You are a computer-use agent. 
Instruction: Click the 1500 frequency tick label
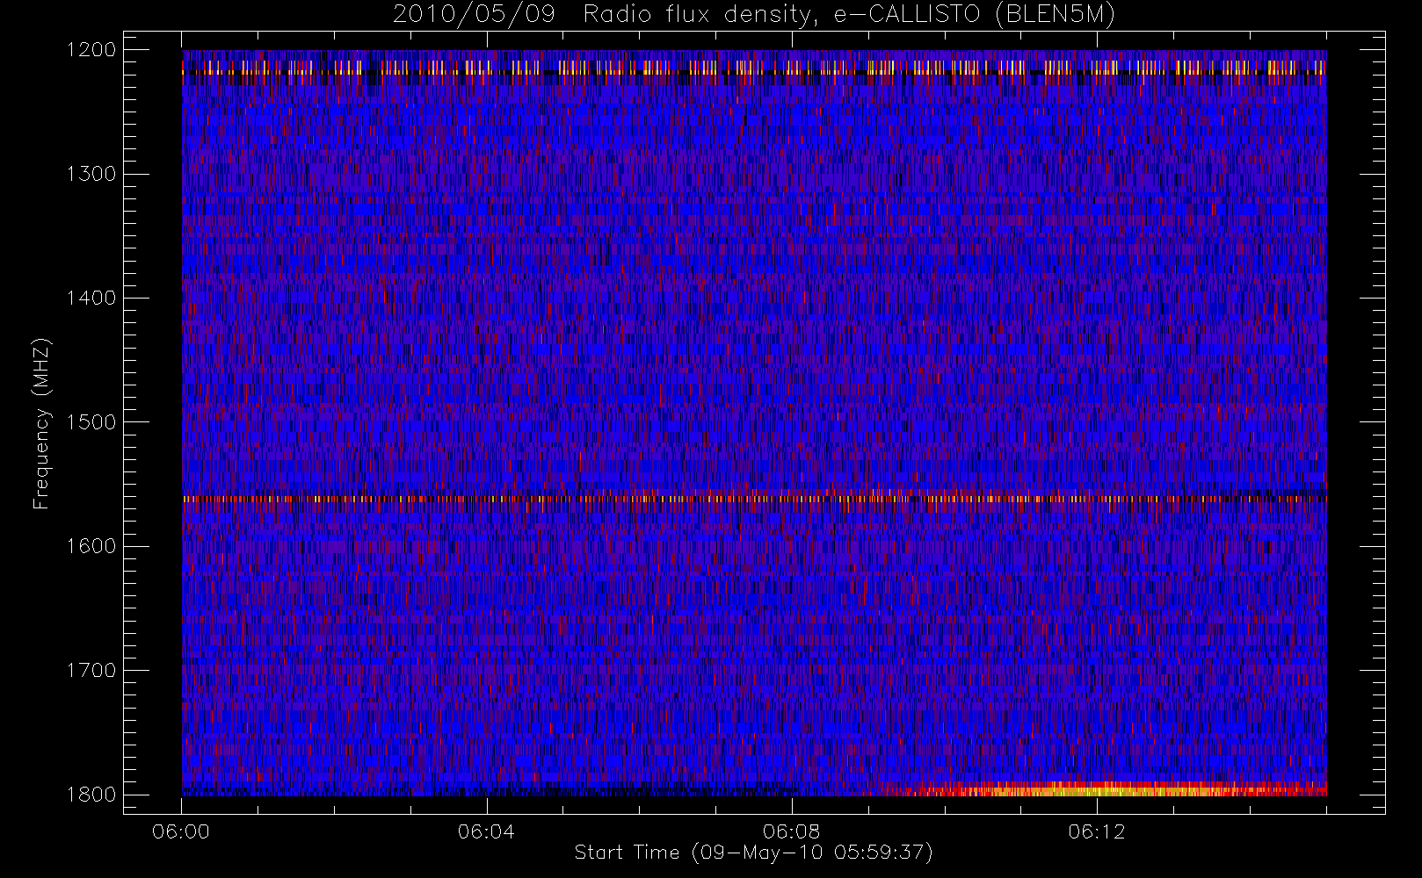pos(91,422)
